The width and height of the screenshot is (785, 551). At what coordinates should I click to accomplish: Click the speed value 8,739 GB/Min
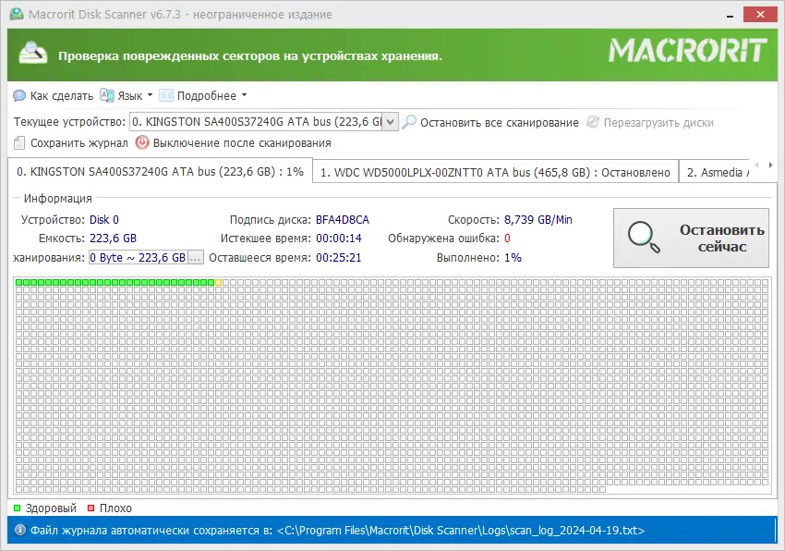click(538, 220)
